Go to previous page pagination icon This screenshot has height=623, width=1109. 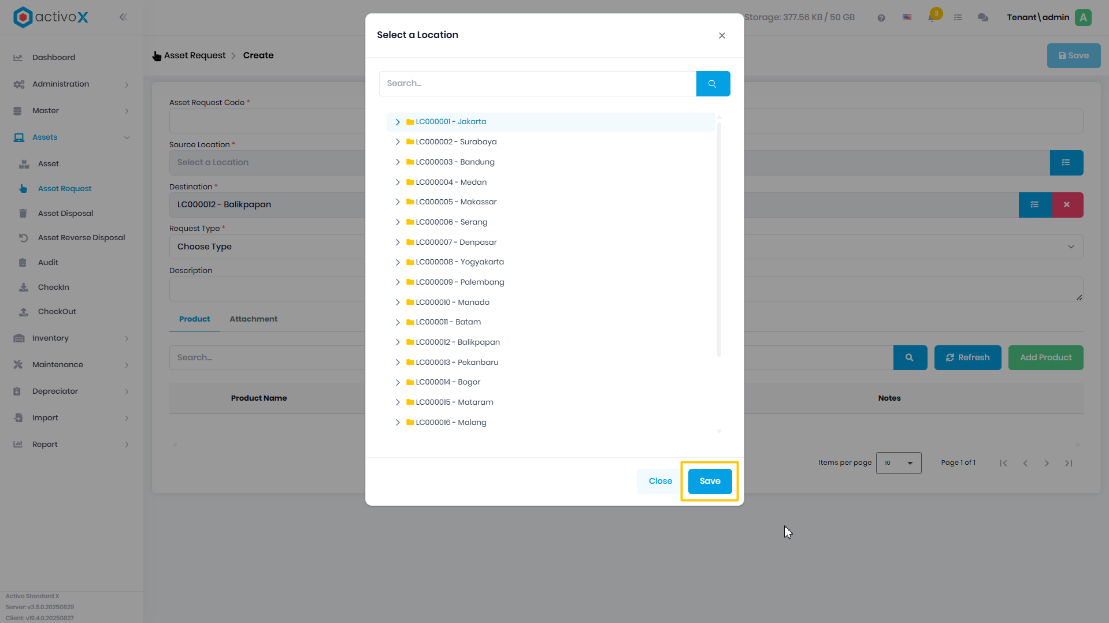1025,463
